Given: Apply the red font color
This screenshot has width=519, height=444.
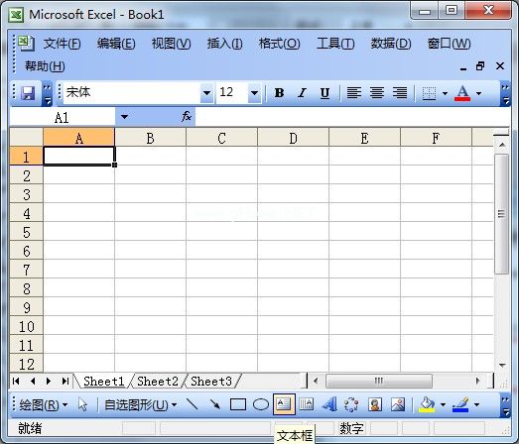Looking at the screenshot, I should click(462, 93).
